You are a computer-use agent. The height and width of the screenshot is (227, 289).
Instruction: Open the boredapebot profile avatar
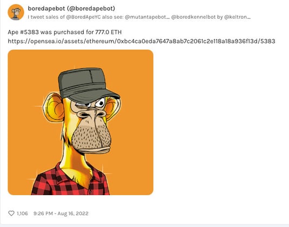tap(16, 12)
